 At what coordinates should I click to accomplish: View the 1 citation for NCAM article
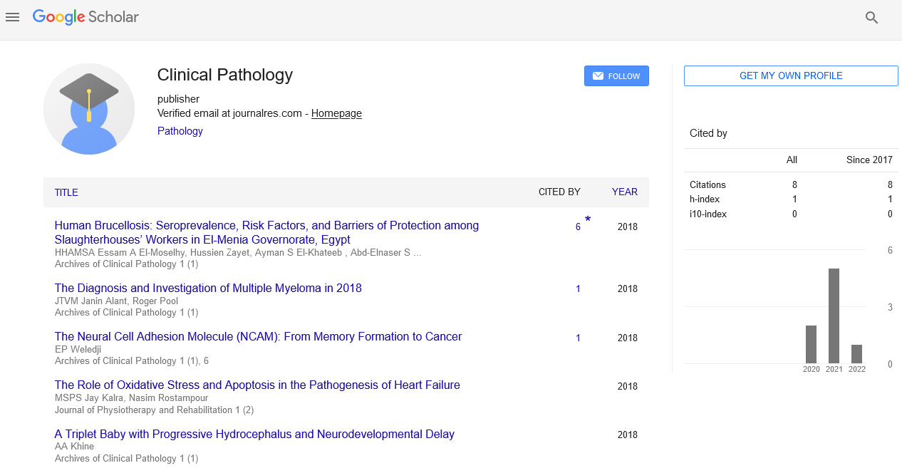point(578,338)
